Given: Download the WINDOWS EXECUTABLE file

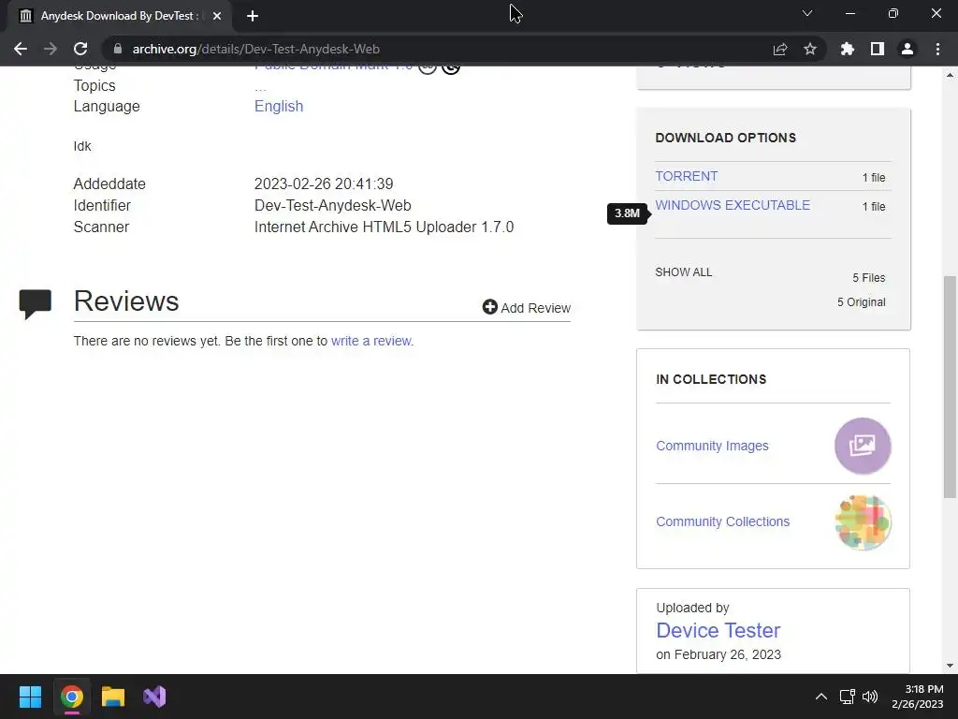Looking at the screenshot, I should (x=733, y=205).
